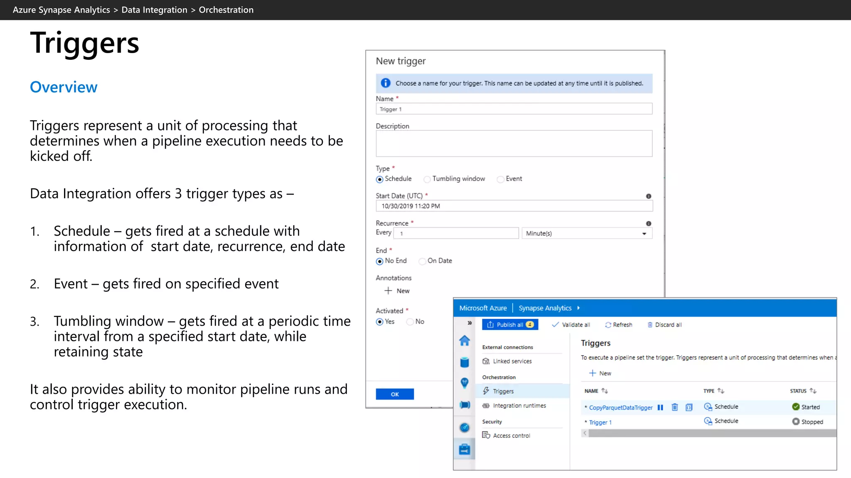851x478 pixels.
Task: Open the Manage hub toolbox icon
Action: click(464, 449)
